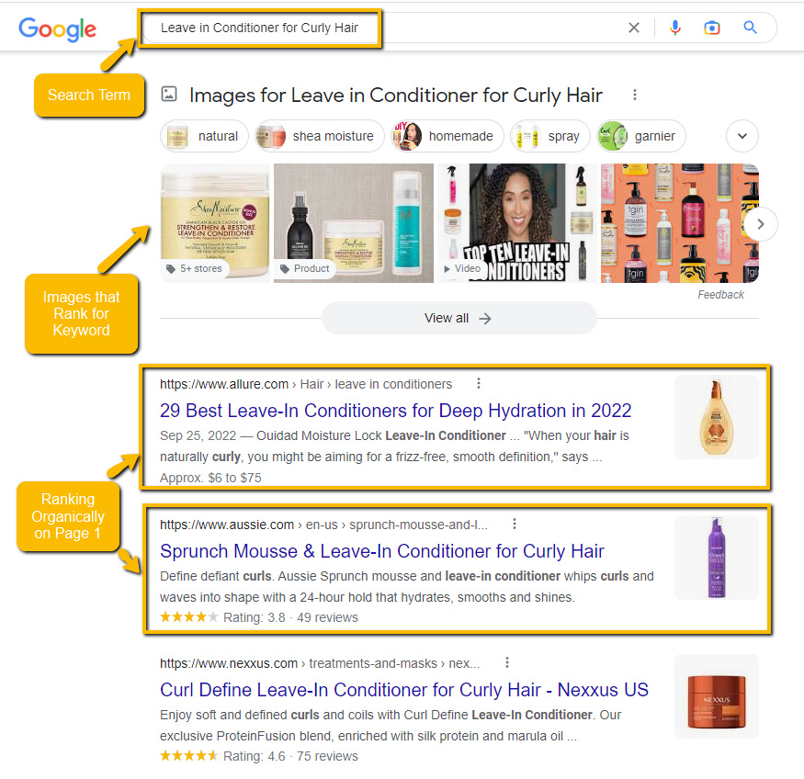
Task: Click the "View all" images button
Action: click(459, 318)
